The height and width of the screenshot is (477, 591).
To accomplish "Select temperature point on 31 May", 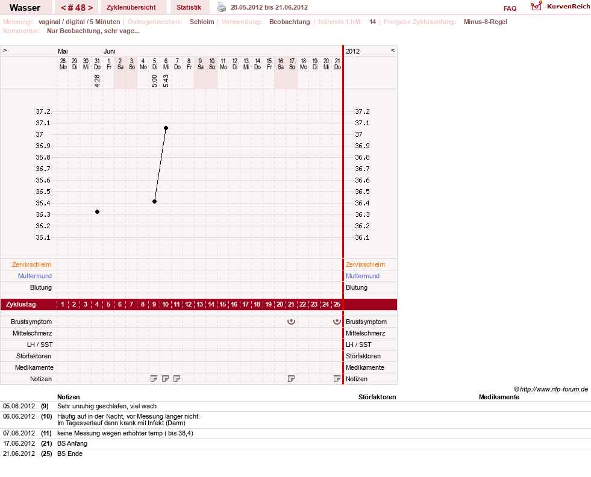I will (x=97, y=212).
